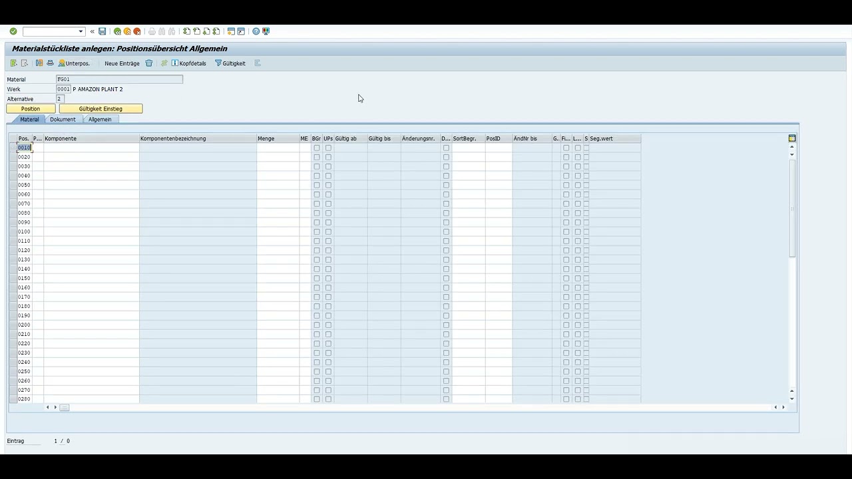
Task: Click the Select all items icon
Action: click(x=13, y=63)
